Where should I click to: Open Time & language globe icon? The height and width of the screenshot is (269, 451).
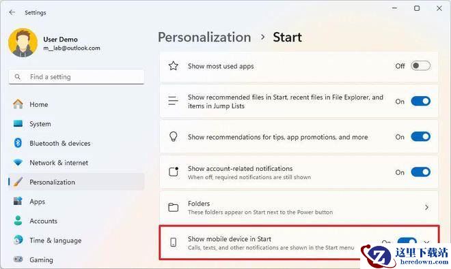[x=18, y=240]
